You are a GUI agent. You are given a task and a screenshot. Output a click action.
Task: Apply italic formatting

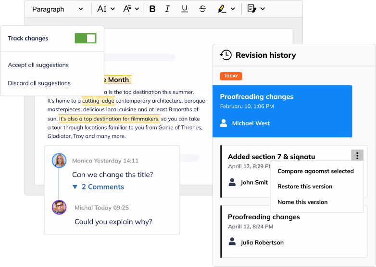167,9
